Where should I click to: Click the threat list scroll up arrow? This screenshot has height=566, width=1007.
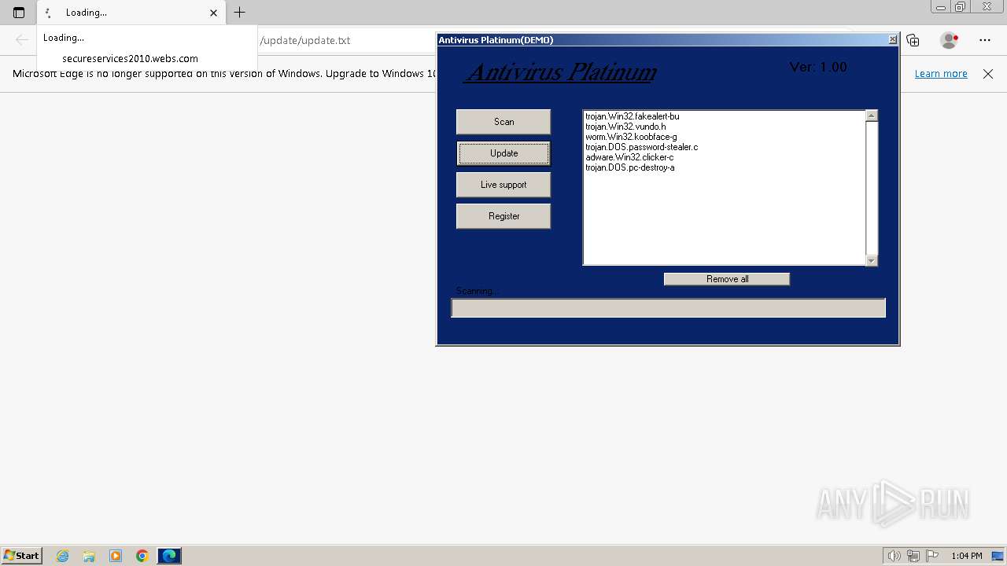click(871, 116)
